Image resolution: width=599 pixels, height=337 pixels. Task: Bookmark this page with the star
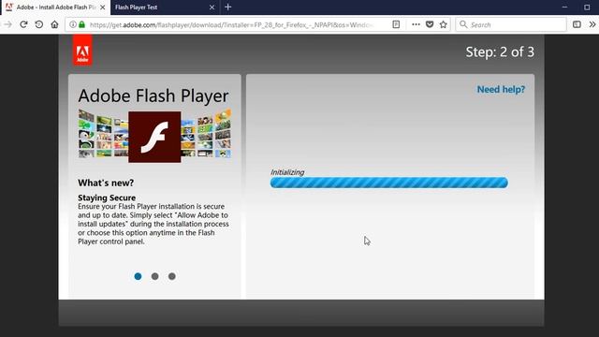[x=443, y=24]
